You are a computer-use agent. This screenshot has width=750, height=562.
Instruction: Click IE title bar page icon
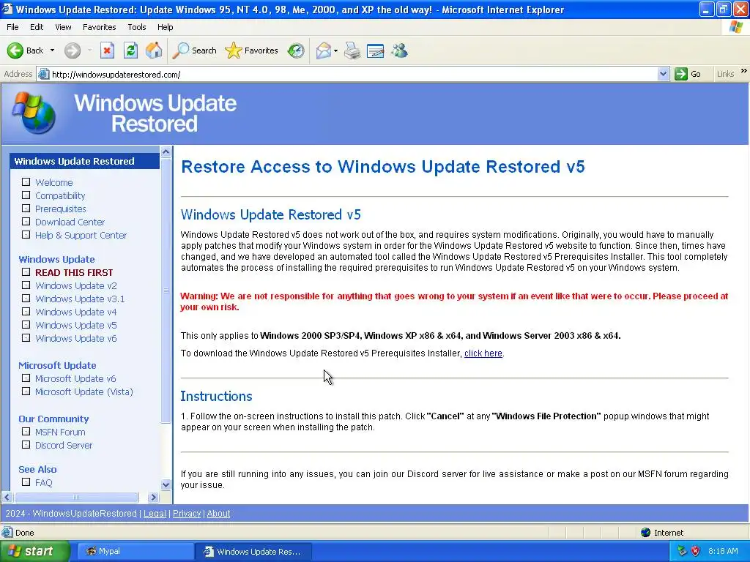[x=7, y=9]
